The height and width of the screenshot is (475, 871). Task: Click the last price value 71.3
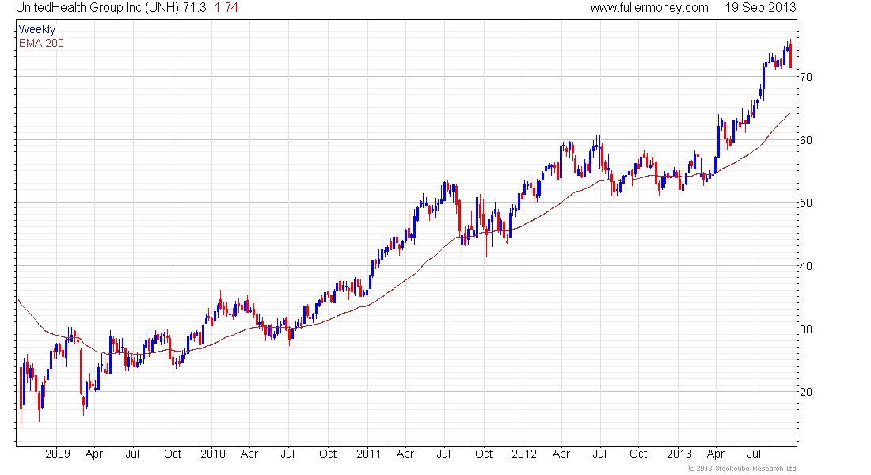[x=195, y=8]
